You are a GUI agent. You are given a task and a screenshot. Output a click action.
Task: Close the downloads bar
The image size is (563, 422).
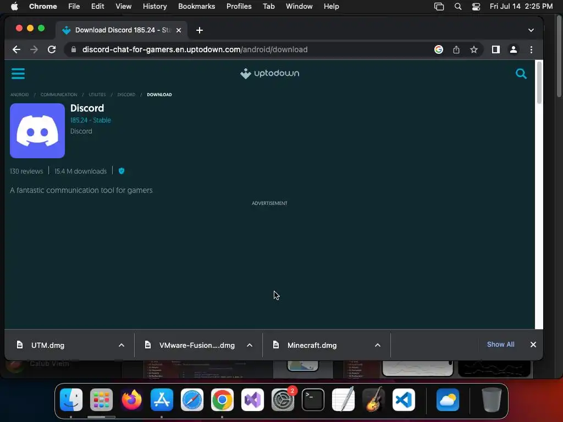click(533, 345)
